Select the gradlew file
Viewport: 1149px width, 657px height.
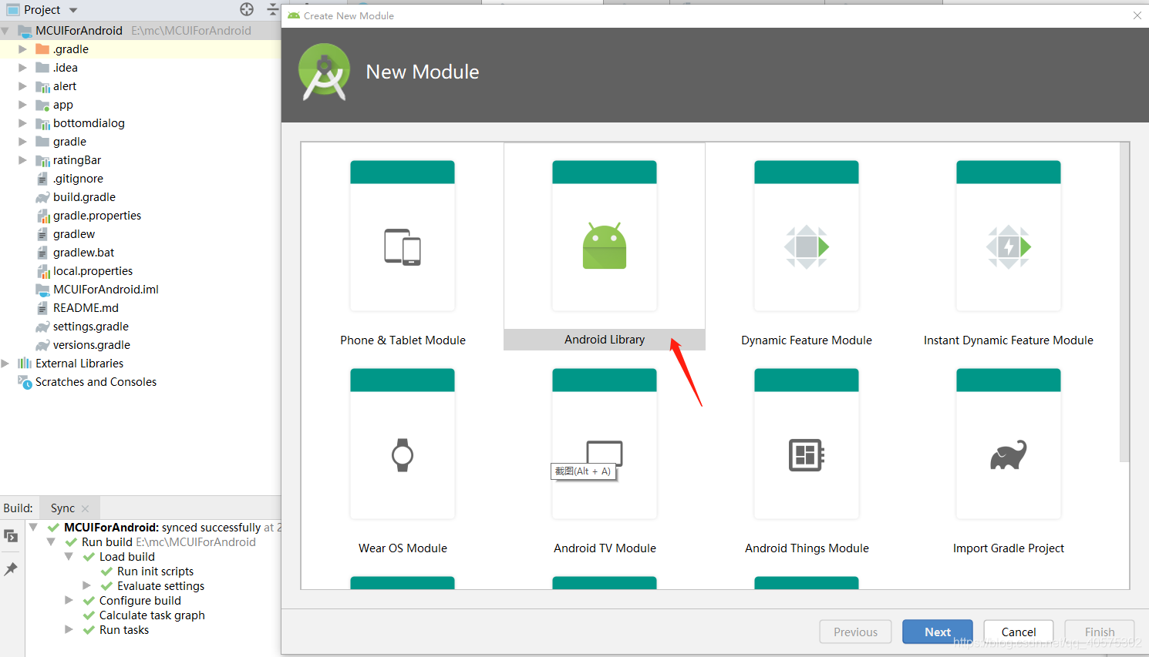click(x=74, y=234)
